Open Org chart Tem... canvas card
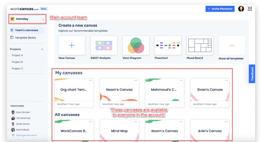This screenshot has height=142, width=262. (74, 93)
